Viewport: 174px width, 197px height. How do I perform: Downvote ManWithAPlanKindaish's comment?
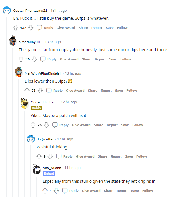pos(40,91)
